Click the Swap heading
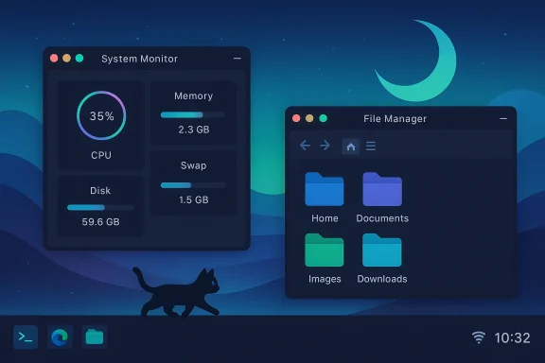Viewport: 545px width, 363px height. [x=194, y=165]
